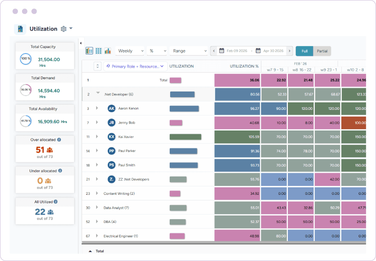Expand Electrical Engineer (1) group
Viewport: 376px width, 261px height.
point(97,236)
